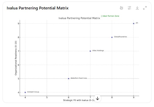Download the chart using the download icon
The image size is (154, 107).
[137, 8]
